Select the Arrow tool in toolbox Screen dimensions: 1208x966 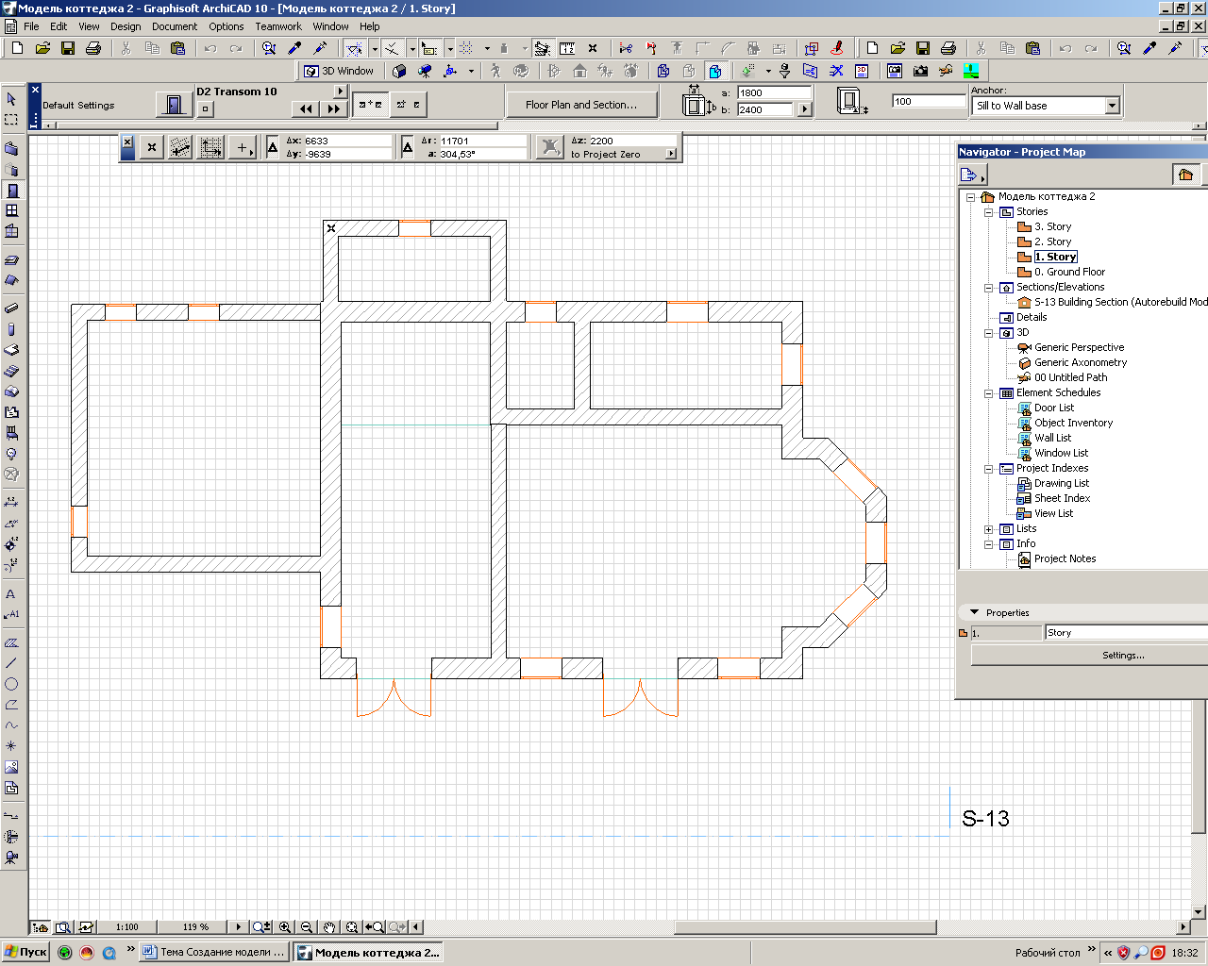tap(11, 99)
